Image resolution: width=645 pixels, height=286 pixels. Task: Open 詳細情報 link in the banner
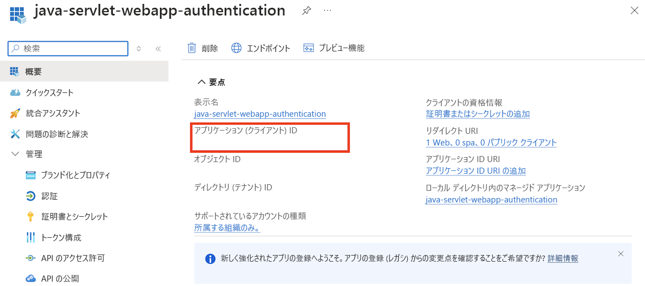click(563, 258)
